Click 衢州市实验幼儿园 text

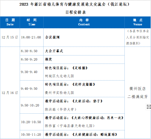tap(59, 93)
